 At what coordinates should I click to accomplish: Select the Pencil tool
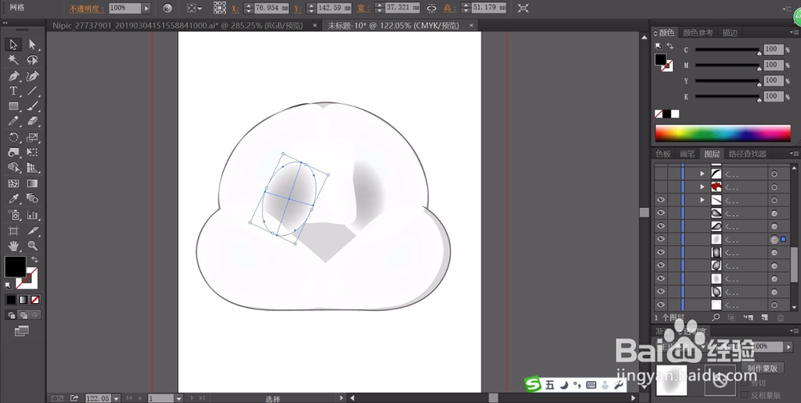pyautogui.click(x=14, y=122)
